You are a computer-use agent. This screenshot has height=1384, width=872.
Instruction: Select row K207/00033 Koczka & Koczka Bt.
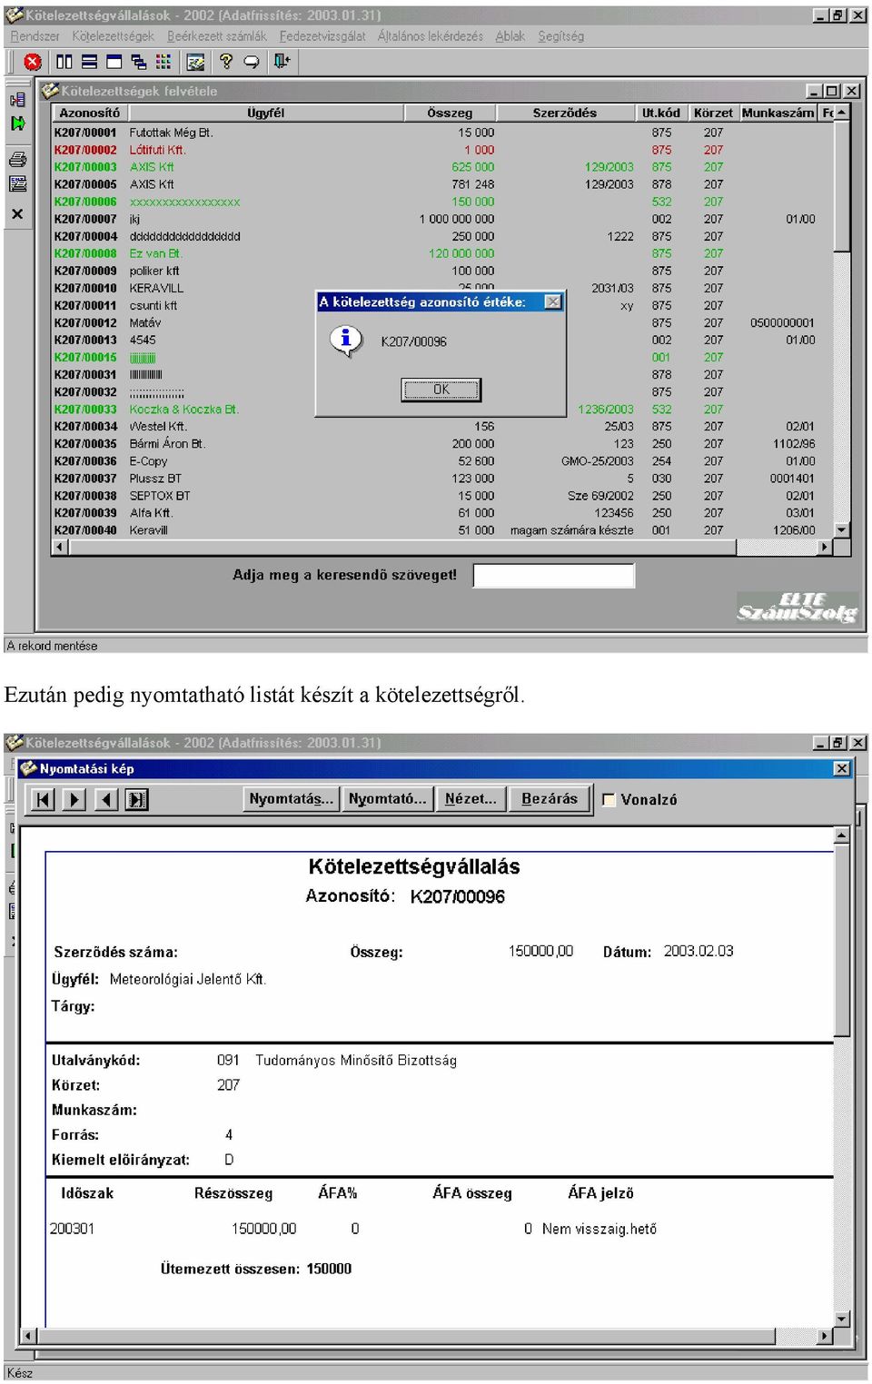(443, 410)
